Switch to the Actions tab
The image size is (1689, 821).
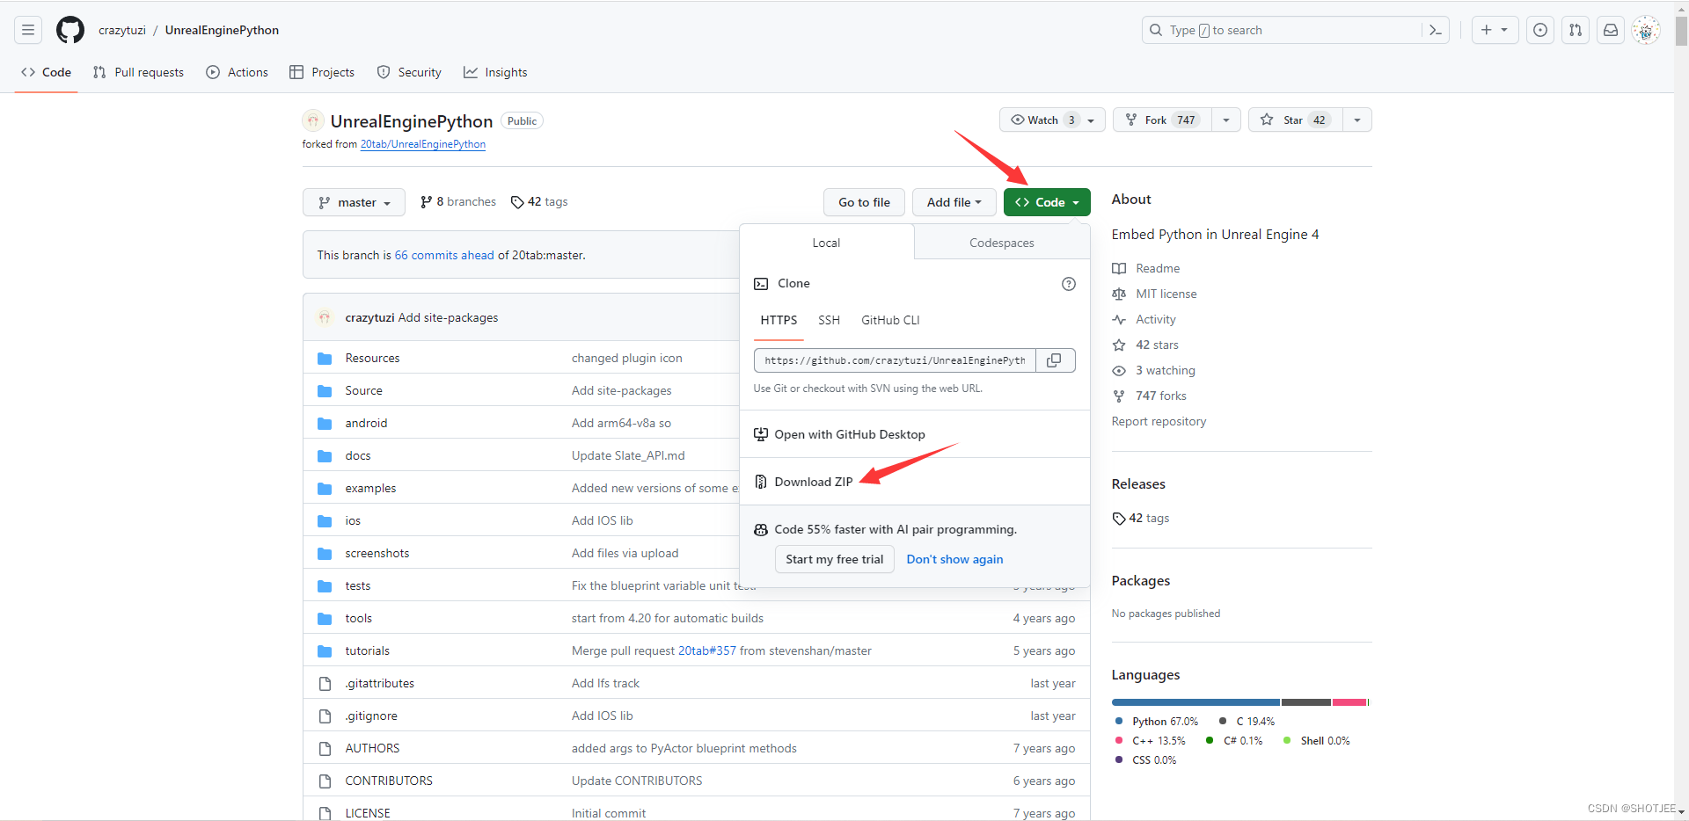(238, 72)
